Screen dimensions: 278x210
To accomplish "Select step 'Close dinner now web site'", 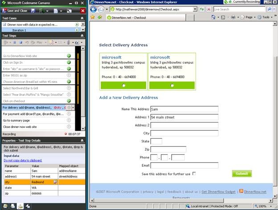I will pos(38,127).
